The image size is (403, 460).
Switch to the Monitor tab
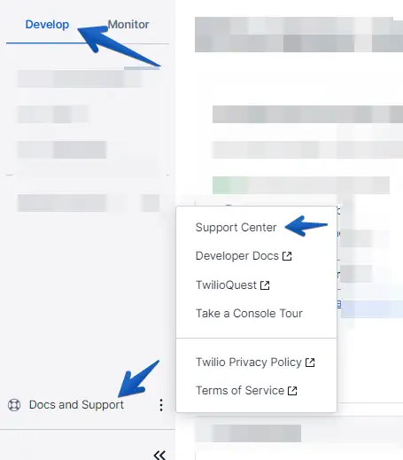[128, 25]
